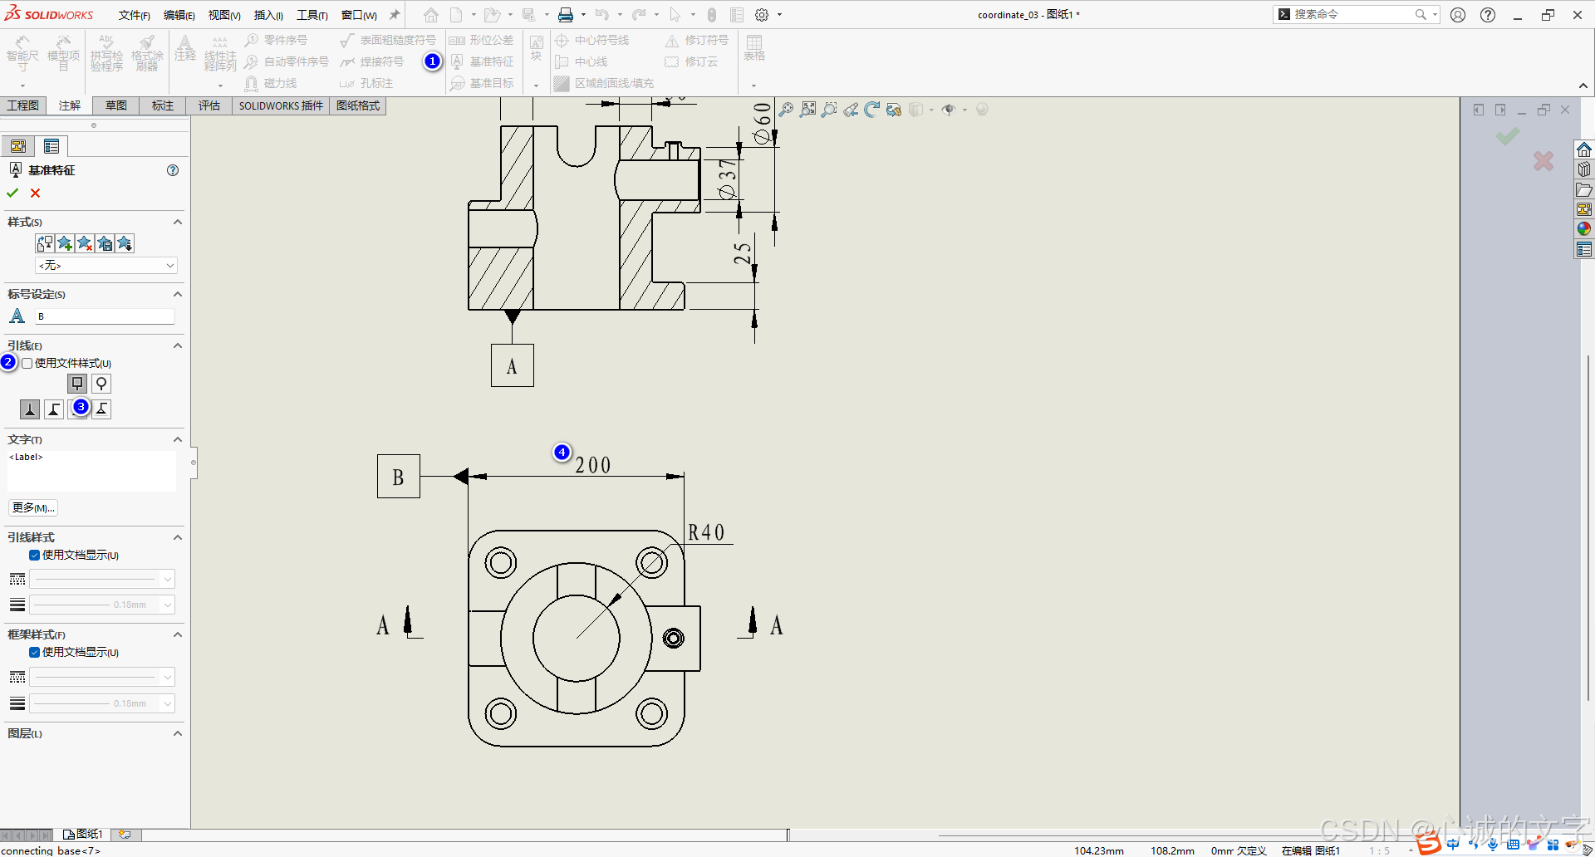Switch to the 工程图 tab
Image resolution: width=1595 pixels, height=857 pixels.
coord(23,105)
